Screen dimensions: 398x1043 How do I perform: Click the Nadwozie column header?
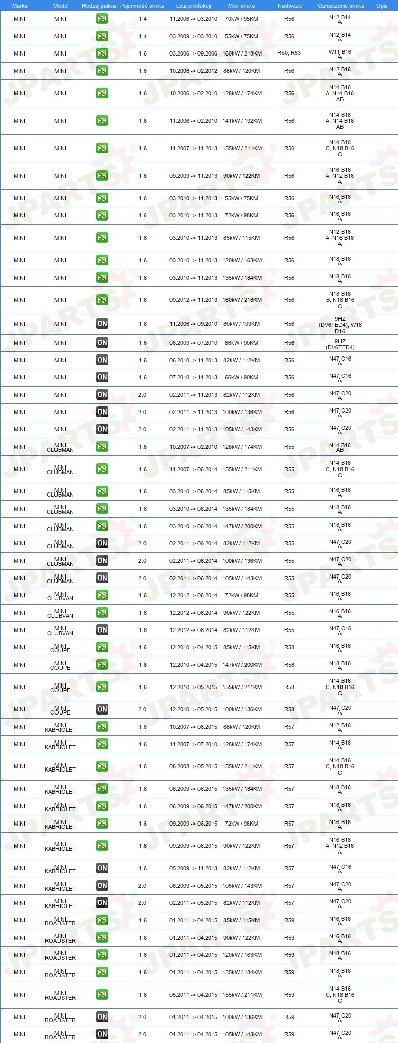[x=290, y=6]
